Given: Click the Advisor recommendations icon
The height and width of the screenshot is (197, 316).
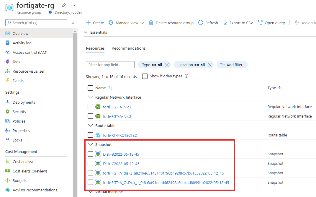Looking at the screenshot, I should (x=8, y=190).
